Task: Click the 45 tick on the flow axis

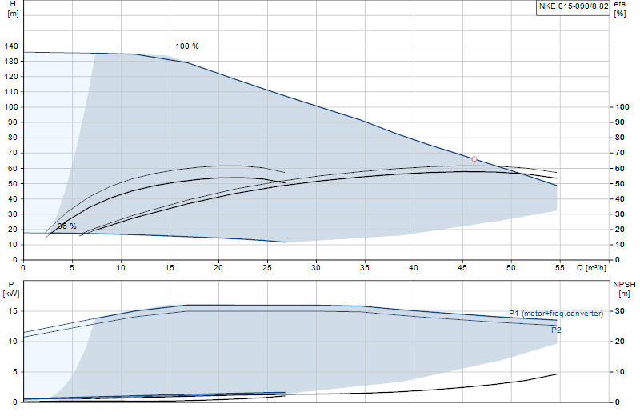Action: (x=462, y=268)
